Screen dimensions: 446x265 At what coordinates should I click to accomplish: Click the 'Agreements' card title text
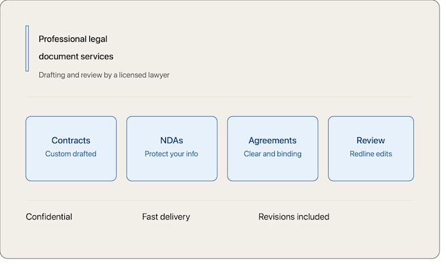272,140
